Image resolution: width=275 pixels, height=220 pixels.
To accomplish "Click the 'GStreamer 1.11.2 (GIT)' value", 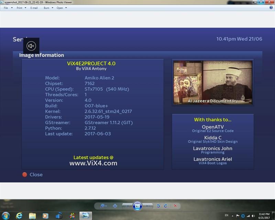I will pos(109,123).
